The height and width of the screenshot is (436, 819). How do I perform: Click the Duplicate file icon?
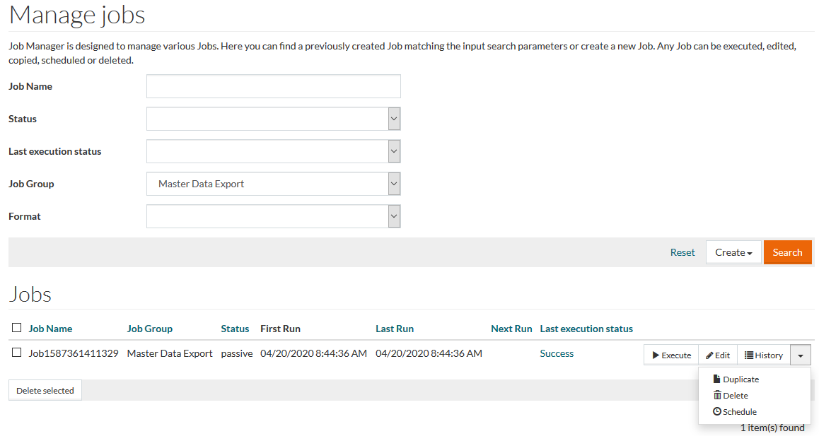point(717,379)
